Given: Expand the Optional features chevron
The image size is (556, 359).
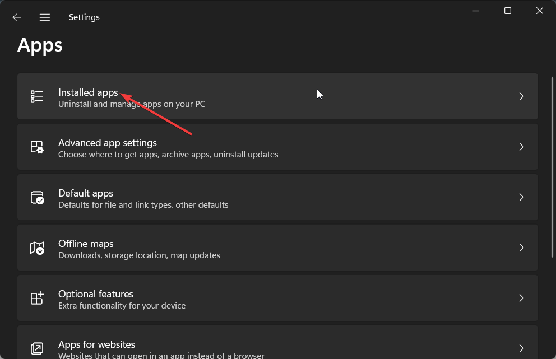Looking at the screenshot, I should tap(521, 298).
